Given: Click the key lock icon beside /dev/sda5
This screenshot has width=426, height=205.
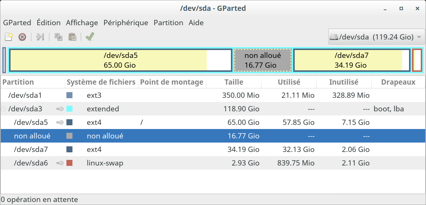Looking at the screenshot, I should click(60, 122).
